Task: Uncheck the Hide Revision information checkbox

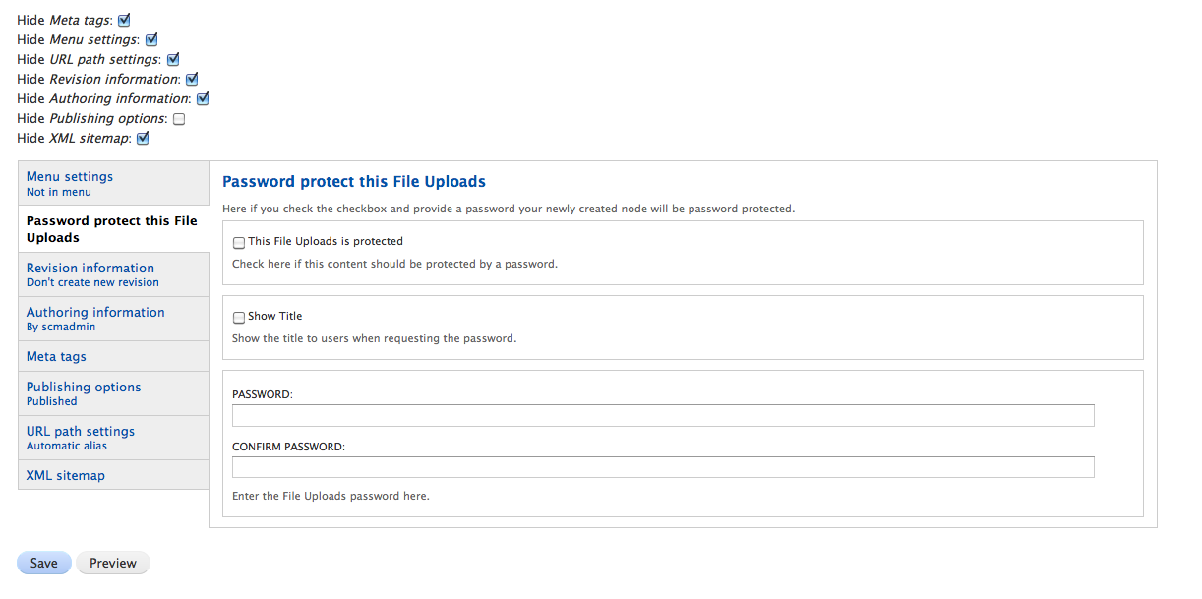Action: pyautogui.click(x=191, y=78)
